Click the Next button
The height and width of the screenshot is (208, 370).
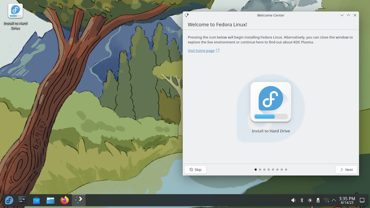tap(346, 170)
